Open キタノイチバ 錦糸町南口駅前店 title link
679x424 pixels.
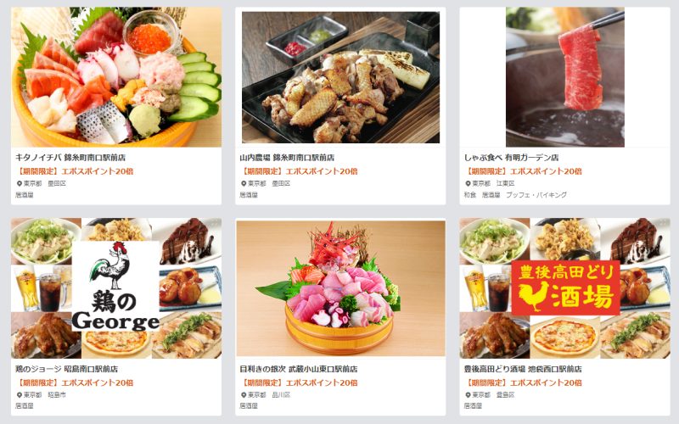70,158
